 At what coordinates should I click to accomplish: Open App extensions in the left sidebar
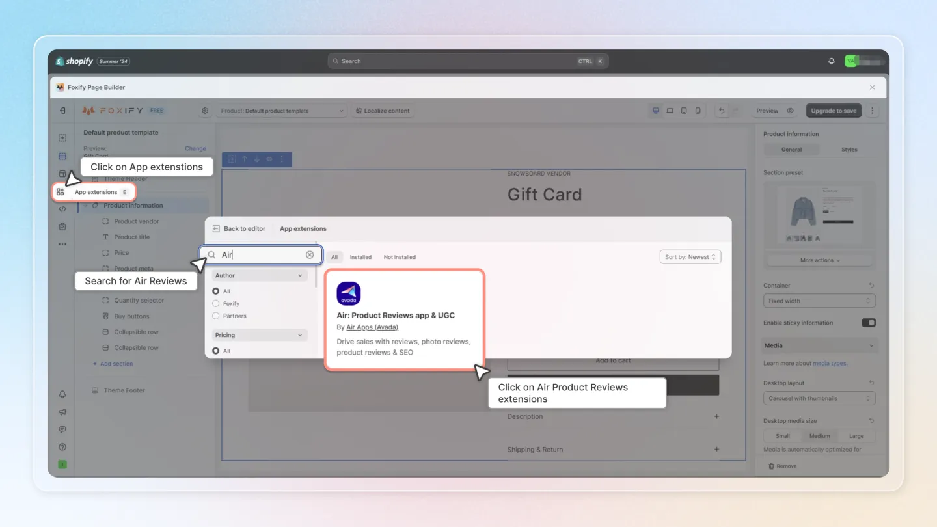94,192
